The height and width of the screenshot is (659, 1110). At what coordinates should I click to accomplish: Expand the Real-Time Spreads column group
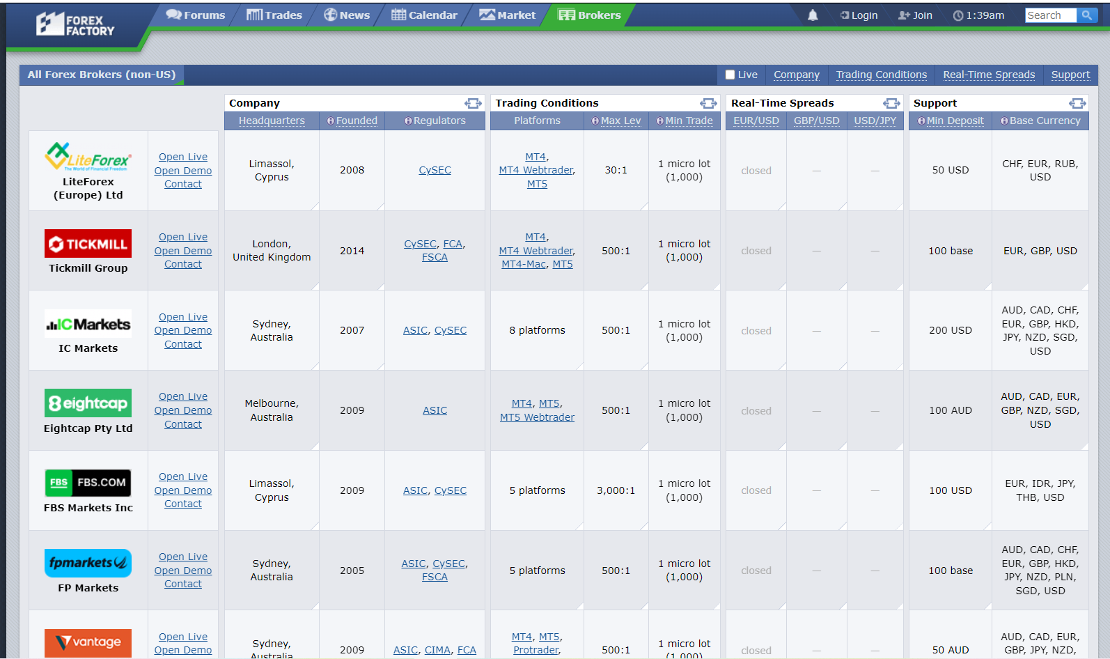[892, 103]
